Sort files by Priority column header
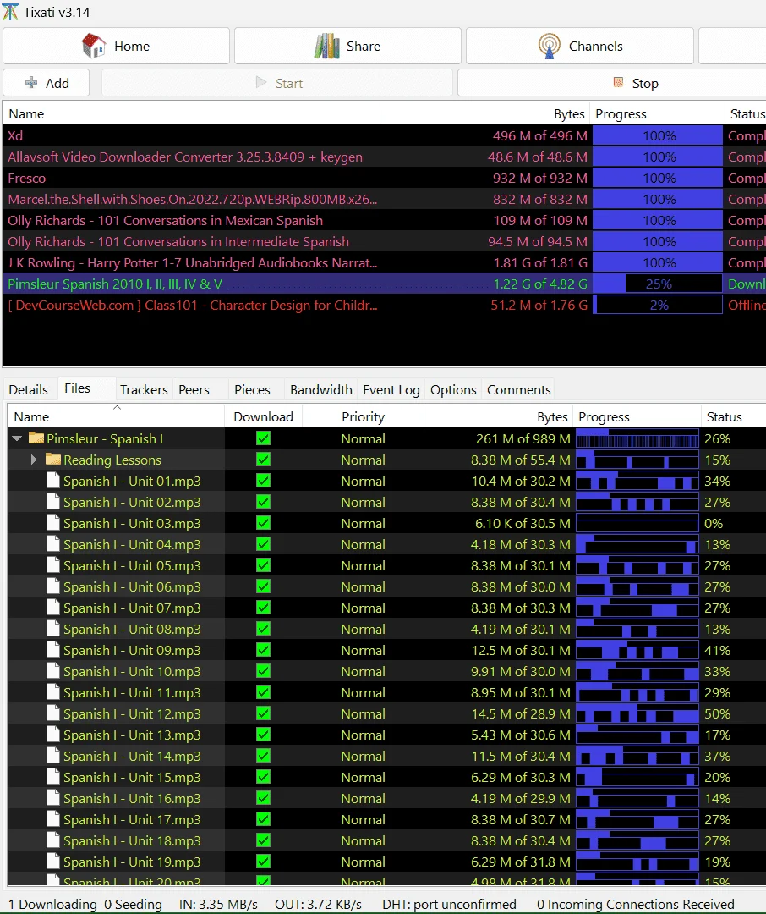The width and height of the screenshot is (766, 914). click(x=363, y=416)
